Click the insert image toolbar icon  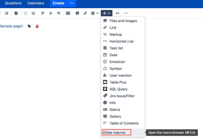point(77,13)
